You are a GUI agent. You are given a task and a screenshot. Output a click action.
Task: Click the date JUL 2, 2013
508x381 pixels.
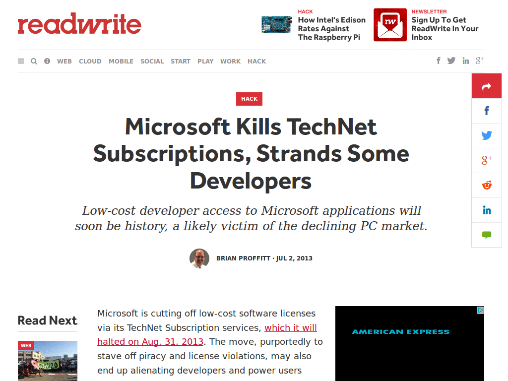[x=294, y=258]
